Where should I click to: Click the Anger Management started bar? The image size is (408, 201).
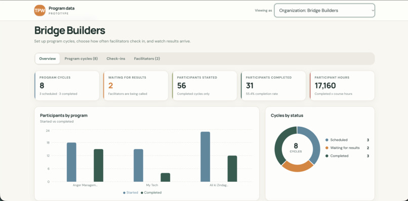pos(71,162)
